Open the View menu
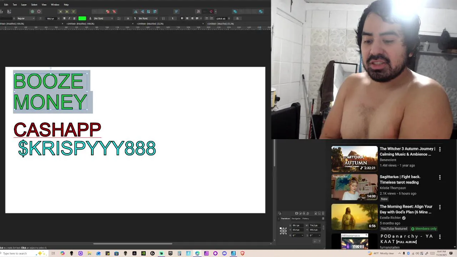 tap(44, 5)
